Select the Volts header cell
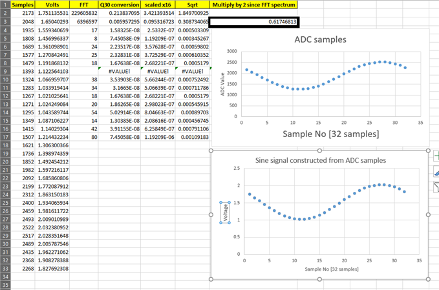Viewport: 439px width, 290px height. 52,5
